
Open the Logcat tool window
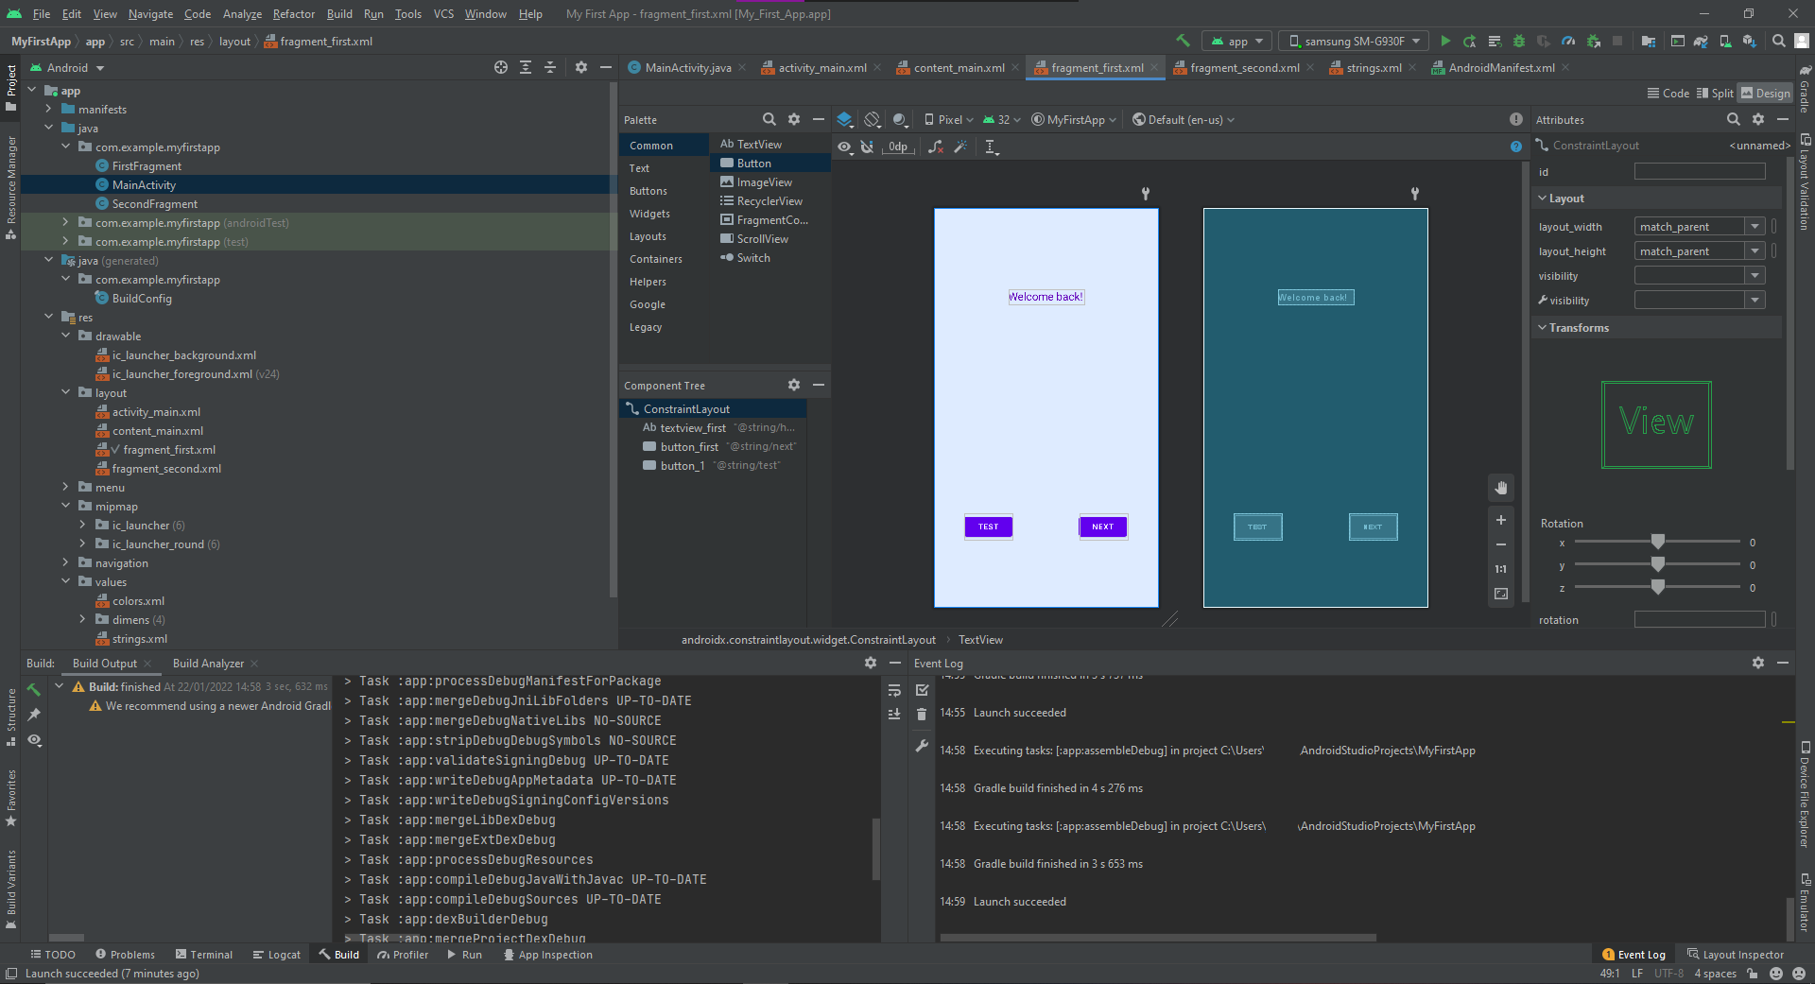(x=276, y=955)
